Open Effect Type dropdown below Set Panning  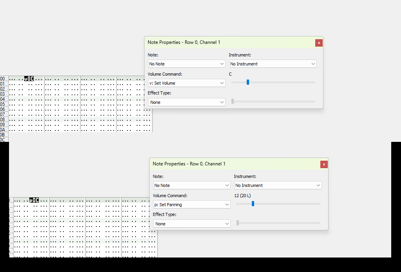[x=191, y=224]
